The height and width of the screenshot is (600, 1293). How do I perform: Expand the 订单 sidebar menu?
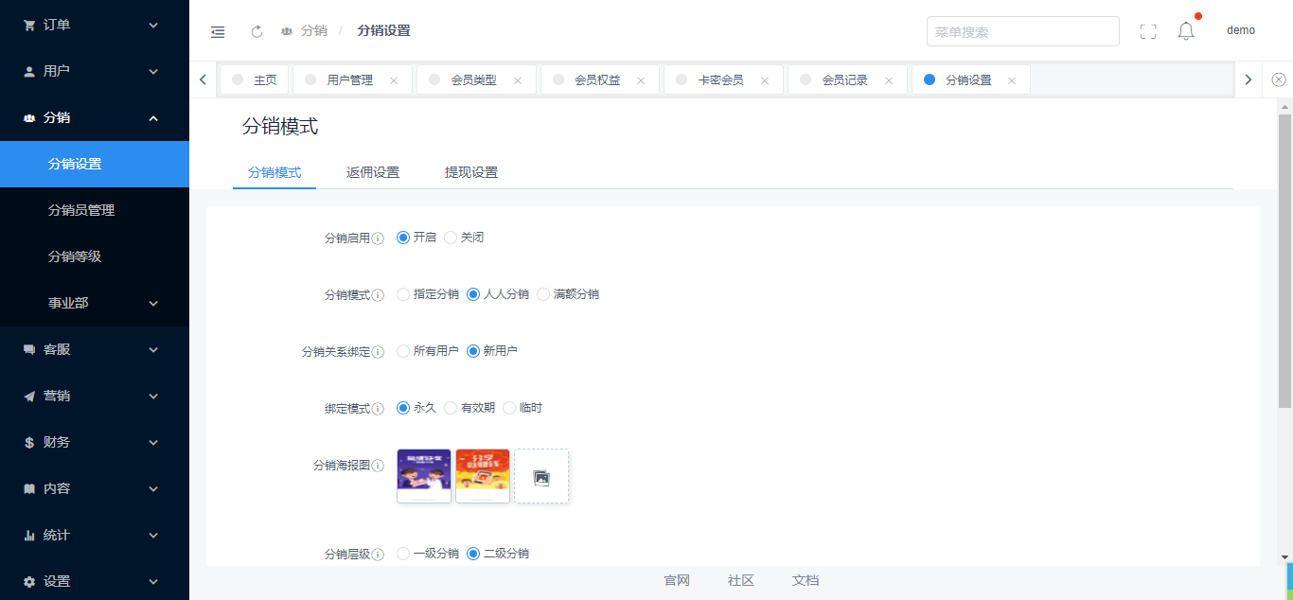tap(95, 25)
